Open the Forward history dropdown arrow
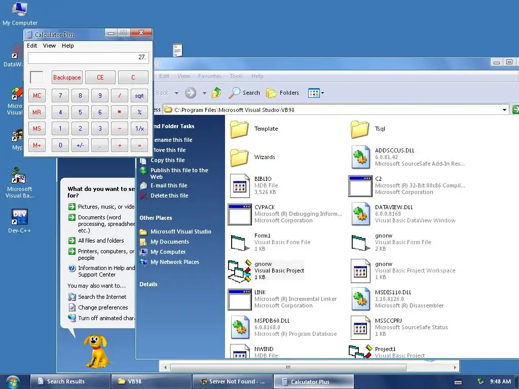The height and width of the screenshot is (389, 519). click(204, 93)
